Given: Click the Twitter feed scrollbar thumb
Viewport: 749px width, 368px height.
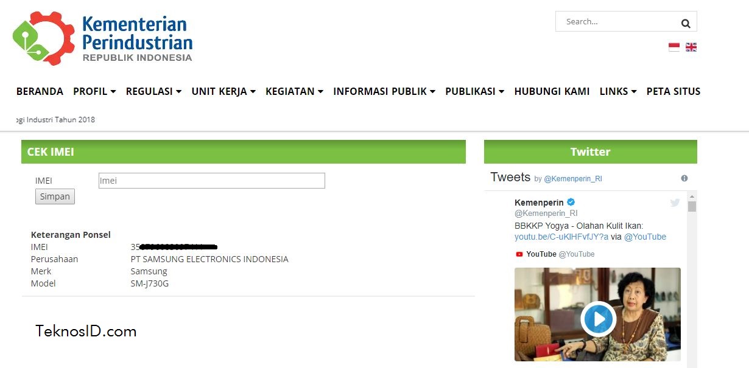Looking at the screenshot, I should [692, 206].
